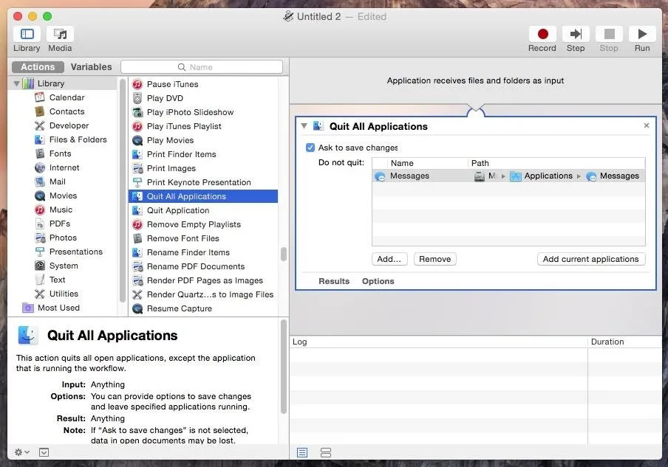Show the log view icon

pyautogui.click(x=302, y=452)
